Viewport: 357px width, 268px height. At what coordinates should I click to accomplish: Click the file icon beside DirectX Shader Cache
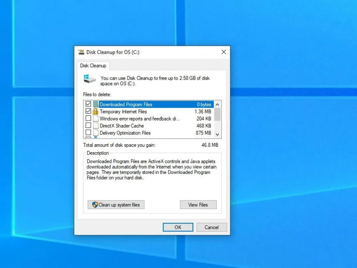[95, 126]
